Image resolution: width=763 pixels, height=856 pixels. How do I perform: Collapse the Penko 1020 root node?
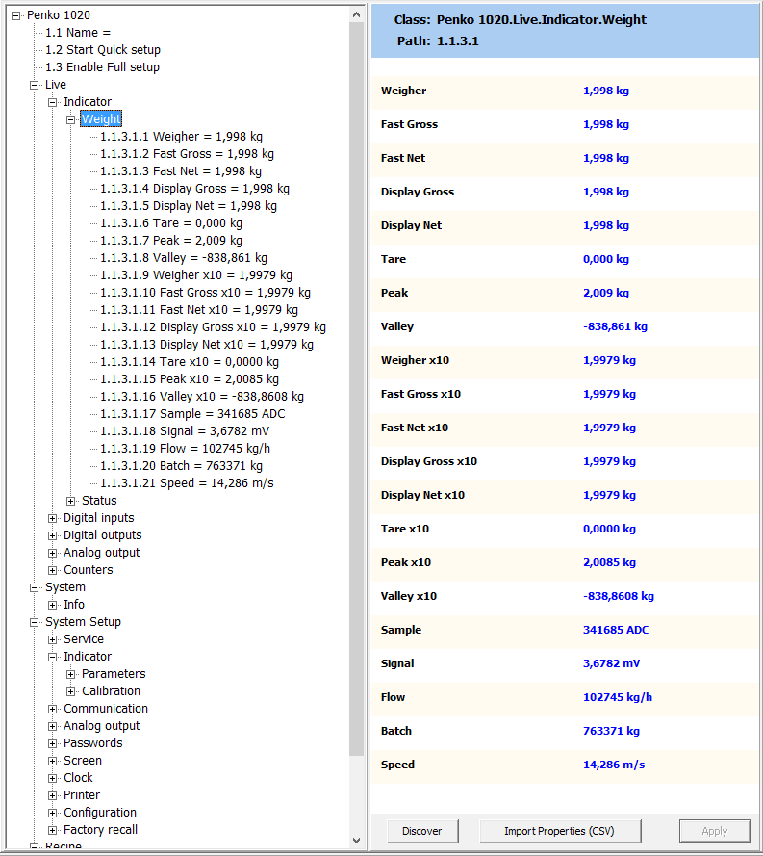click(x=15, y=15)
